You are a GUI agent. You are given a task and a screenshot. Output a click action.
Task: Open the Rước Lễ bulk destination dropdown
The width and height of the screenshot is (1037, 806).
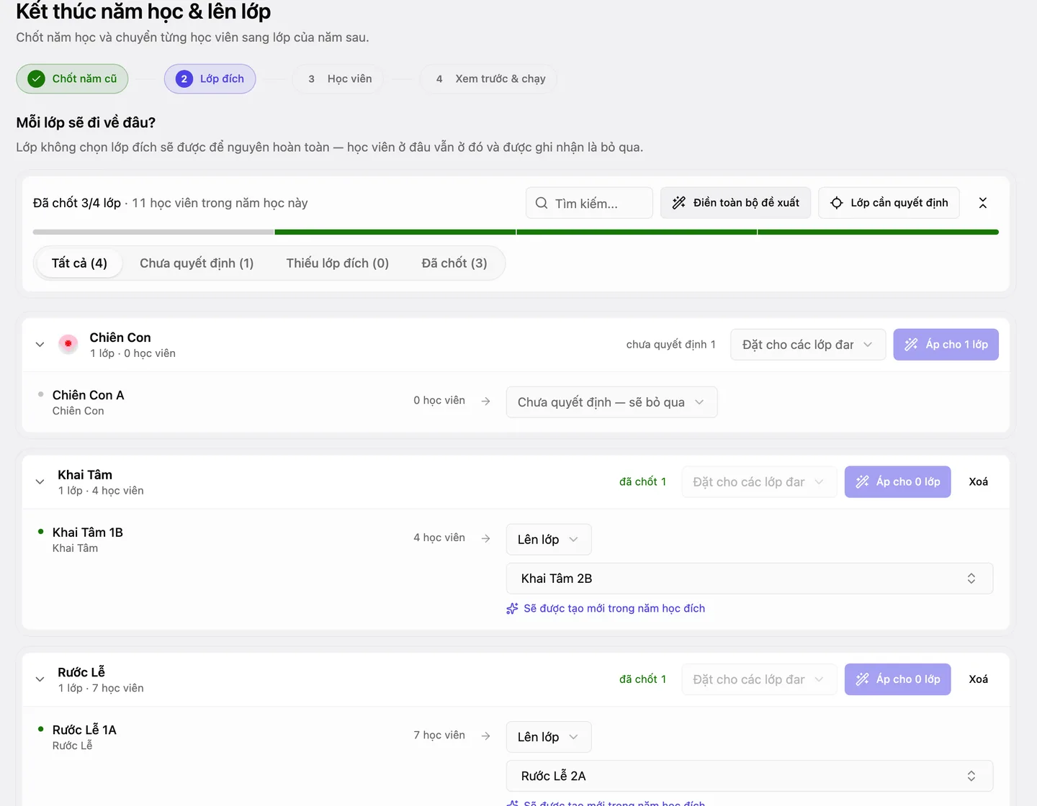pos(759,679)
